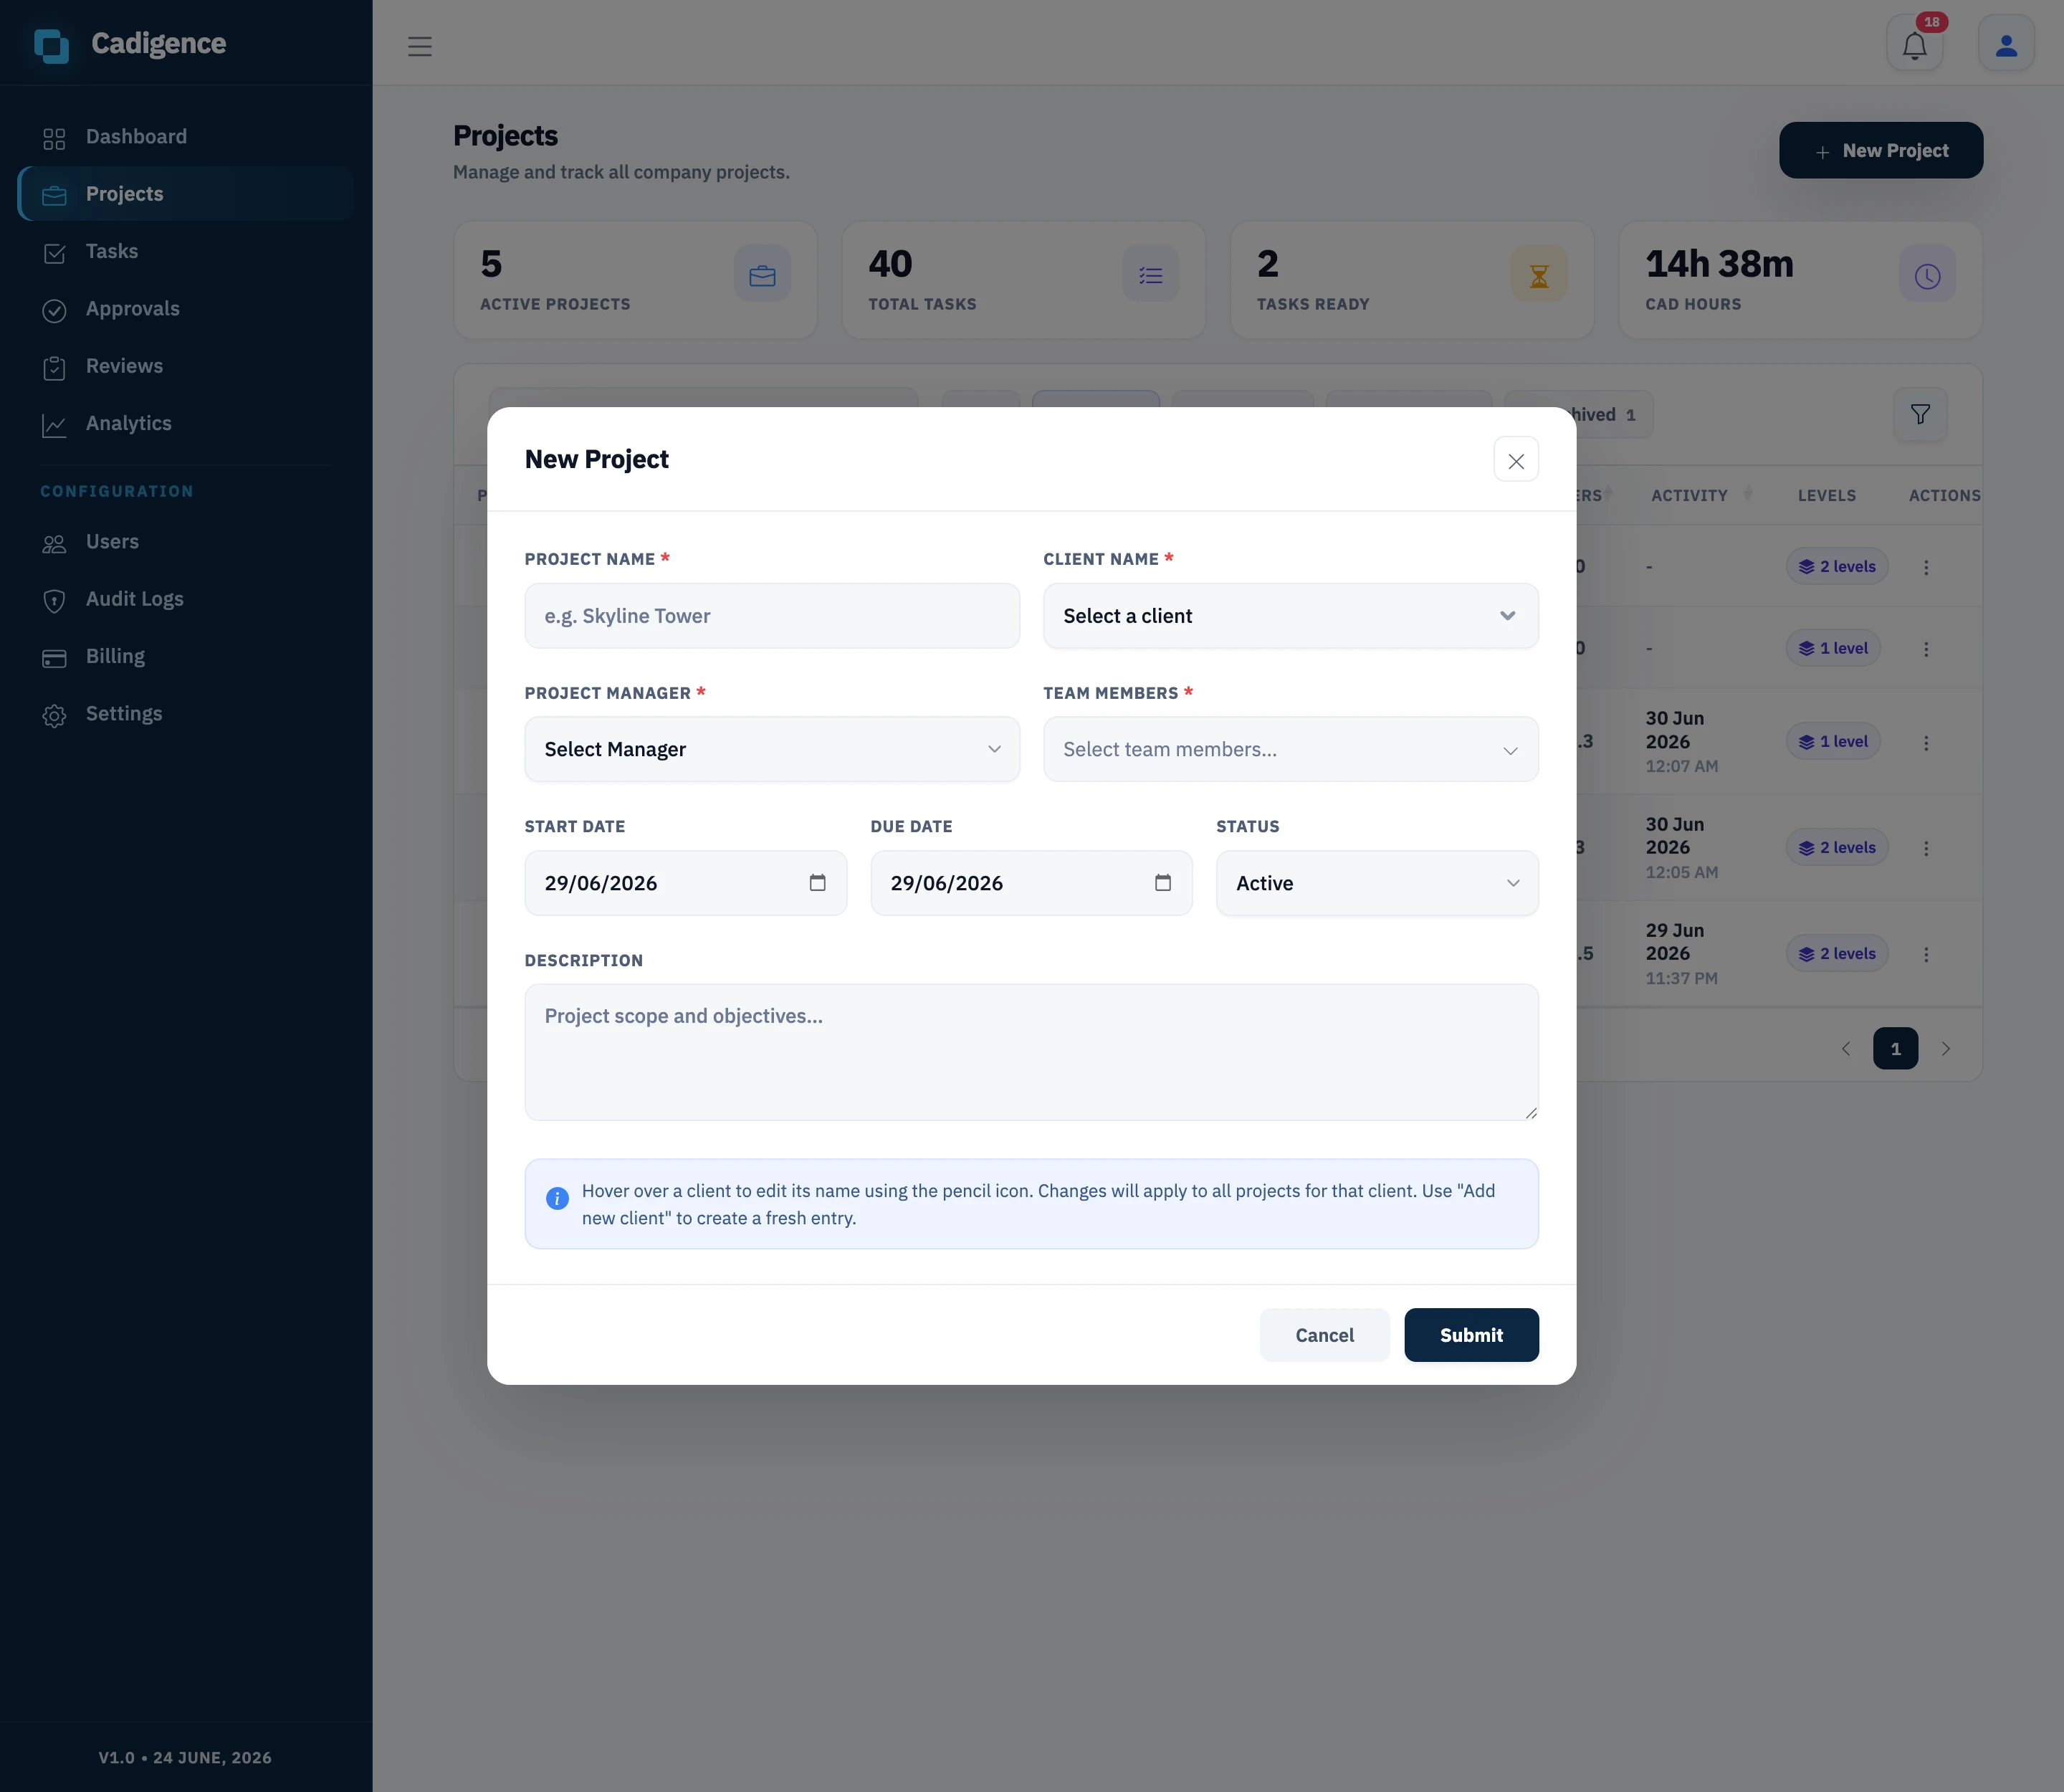Select pagination page 1
Image resolution: width=2064 pixels, height=1792 pixels.
click(x=1895, y=1049)
